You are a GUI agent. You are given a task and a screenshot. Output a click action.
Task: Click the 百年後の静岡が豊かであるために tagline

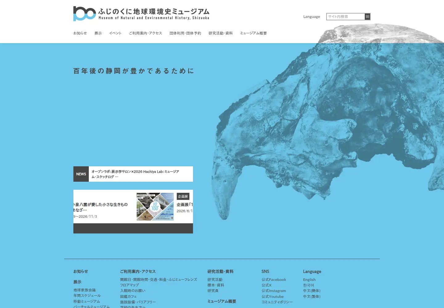[134, 71]
